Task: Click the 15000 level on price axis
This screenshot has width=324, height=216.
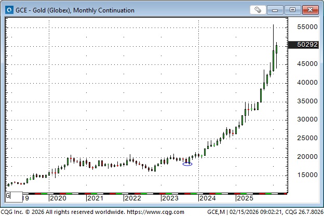Action: tap(304, 175)
